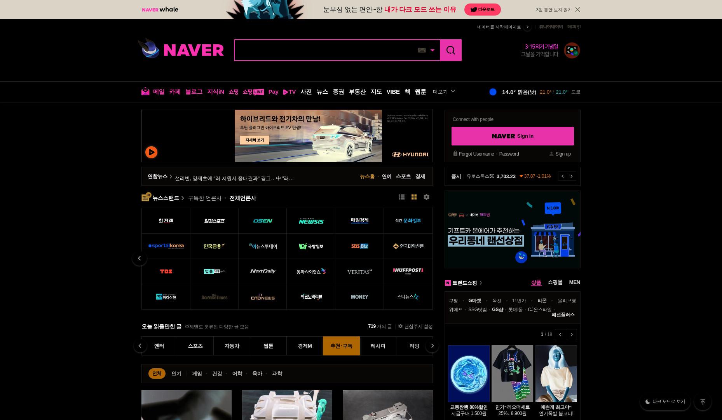The image size is (722, 420).
Task: Open OSEN press logo
Action: coord(263,221)
